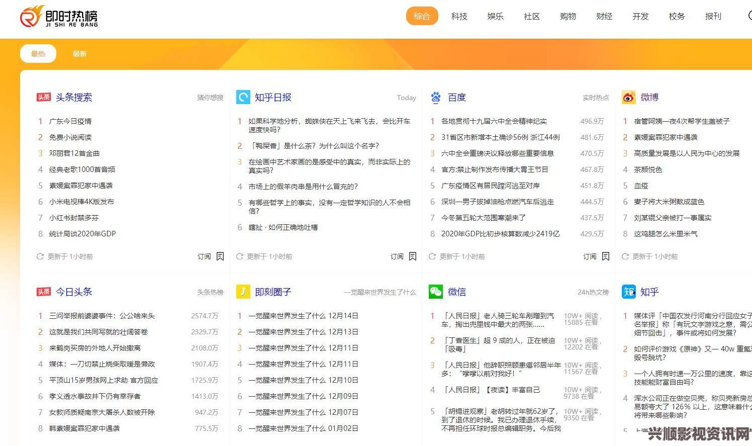752x446 pixels.
Task: Switch to 最新 sort toggle
Action: coord(79,54)
